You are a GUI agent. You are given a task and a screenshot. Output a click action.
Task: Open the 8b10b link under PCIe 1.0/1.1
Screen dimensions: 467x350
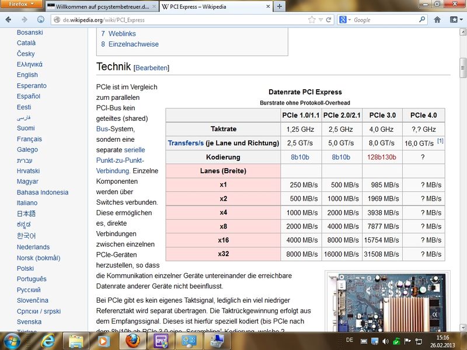tap(301, 157)
